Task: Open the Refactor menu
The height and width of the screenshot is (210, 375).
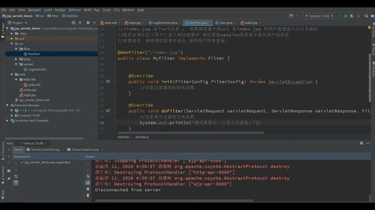Action: [x=74, y=10]
